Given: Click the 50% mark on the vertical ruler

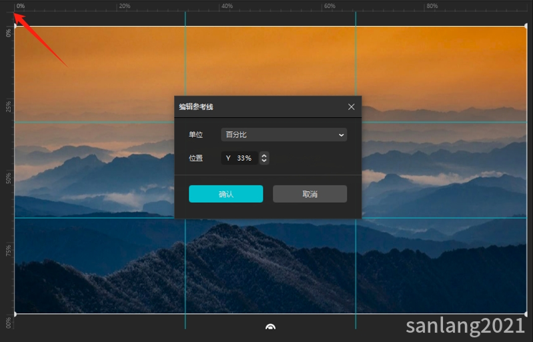Looking at the screenshot, I should (x=9, y=178).
